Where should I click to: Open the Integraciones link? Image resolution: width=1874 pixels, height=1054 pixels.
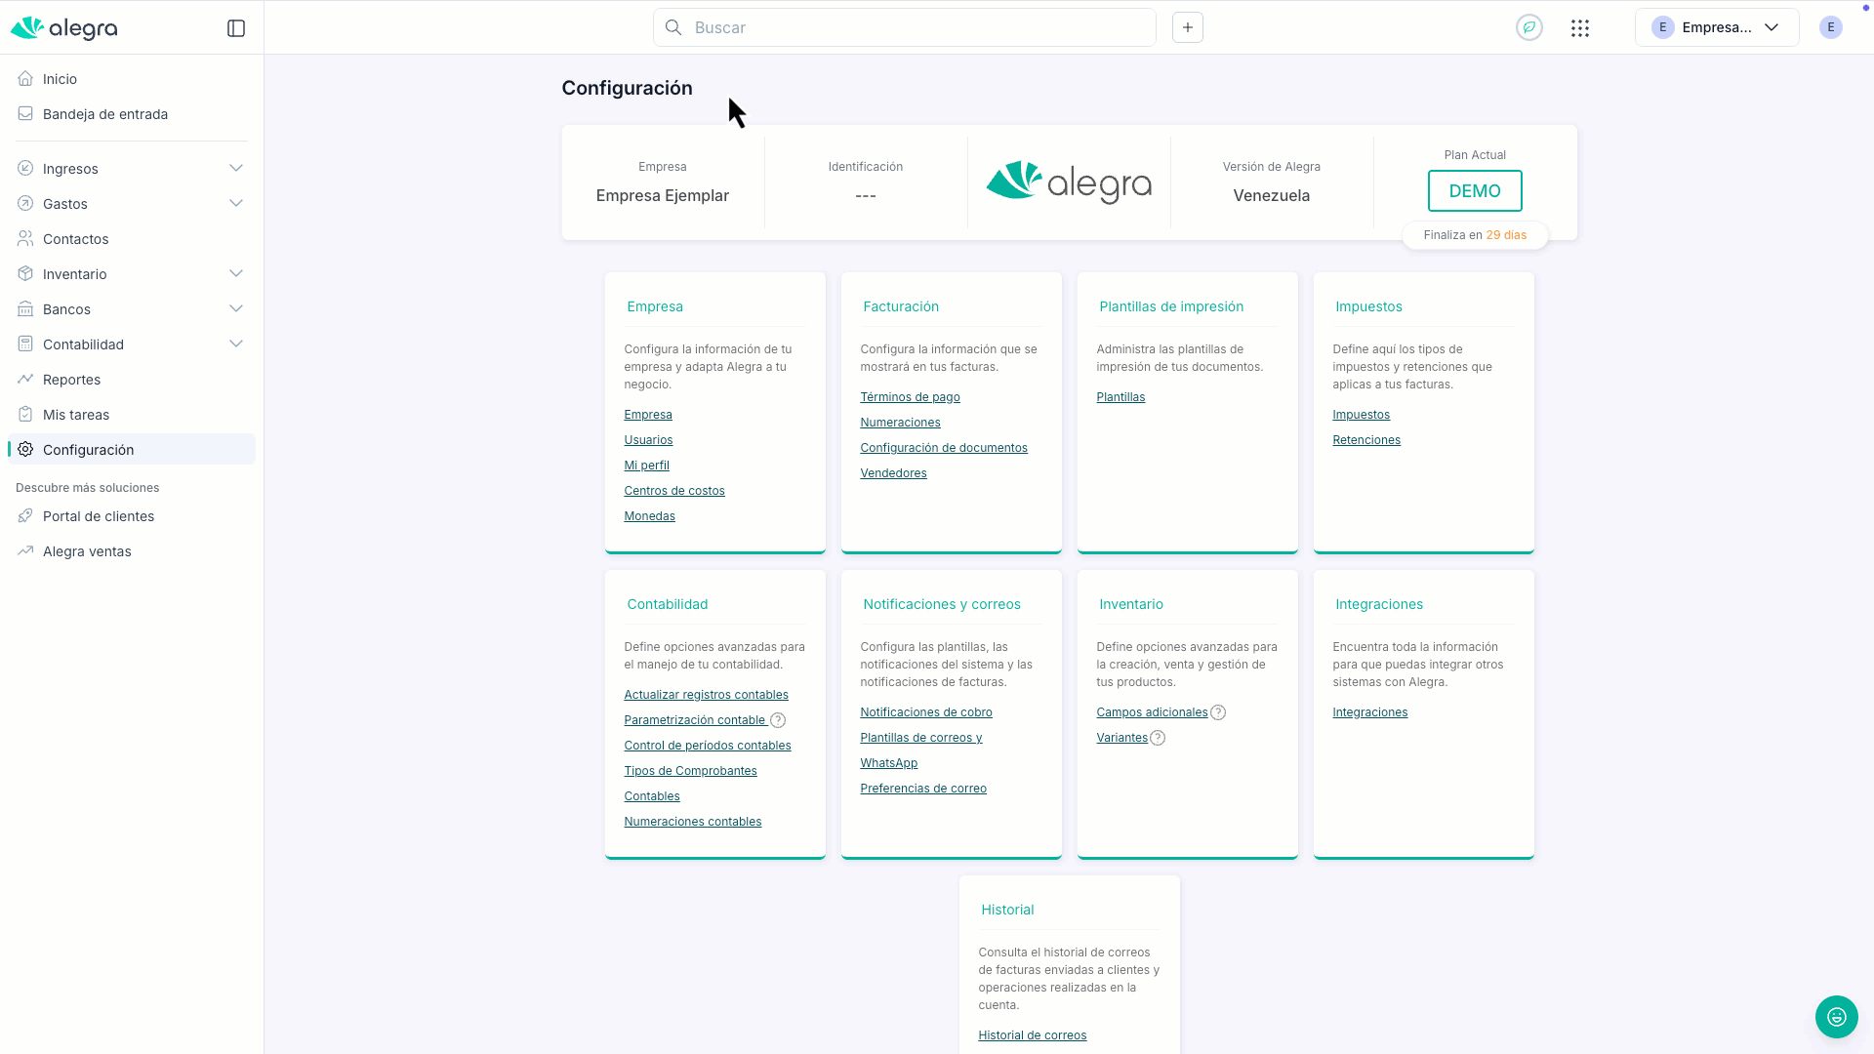pos(1370,712)
